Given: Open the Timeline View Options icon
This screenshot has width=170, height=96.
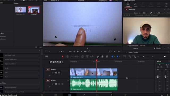Looking at the screenshot, I should (x=46, y=57).
